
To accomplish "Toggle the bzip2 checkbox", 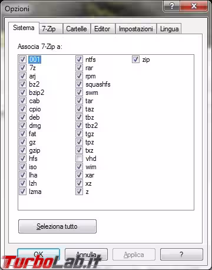I will [x=22, y=93].
